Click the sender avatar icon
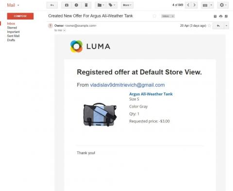The height and width of the screenshot is (191, 233). [x=50, y=26]
